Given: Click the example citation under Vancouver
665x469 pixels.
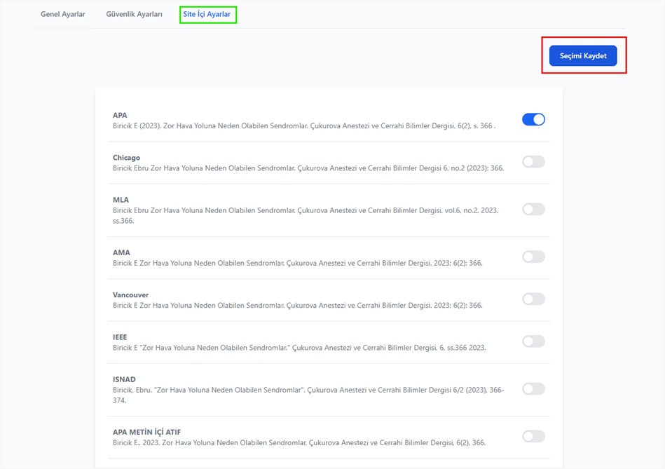Looking at the screenshot, I should pos(297,305).
